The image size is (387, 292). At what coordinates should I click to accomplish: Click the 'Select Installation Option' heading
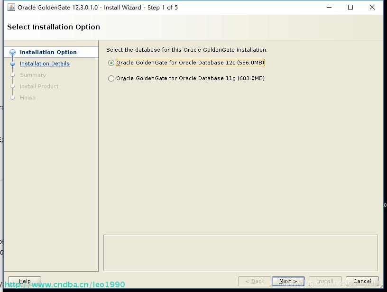point(54,27)
